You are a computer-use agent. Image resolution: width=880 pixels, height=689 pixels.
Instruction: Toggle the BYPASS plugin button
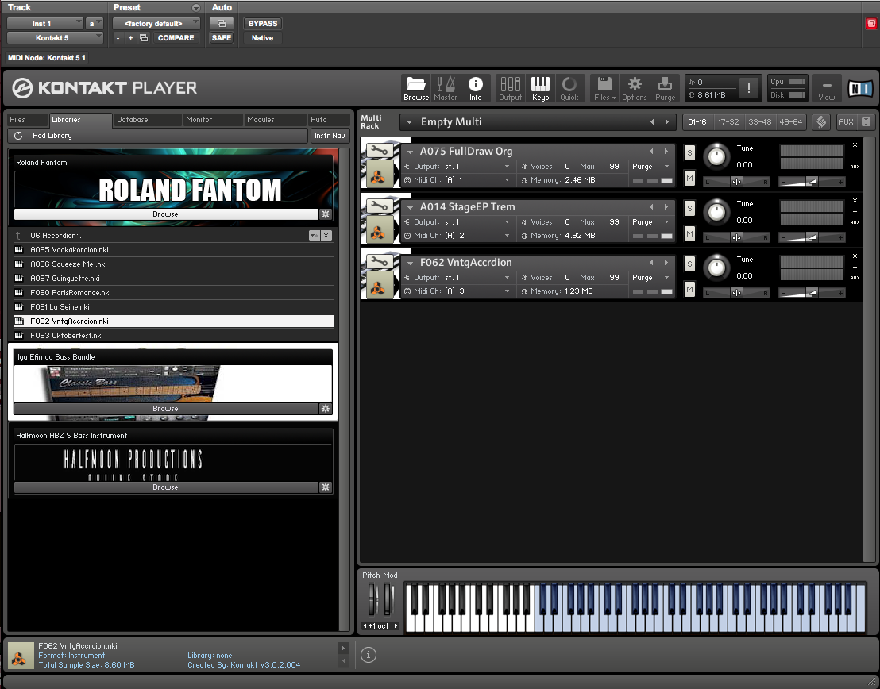coord(263,24)
